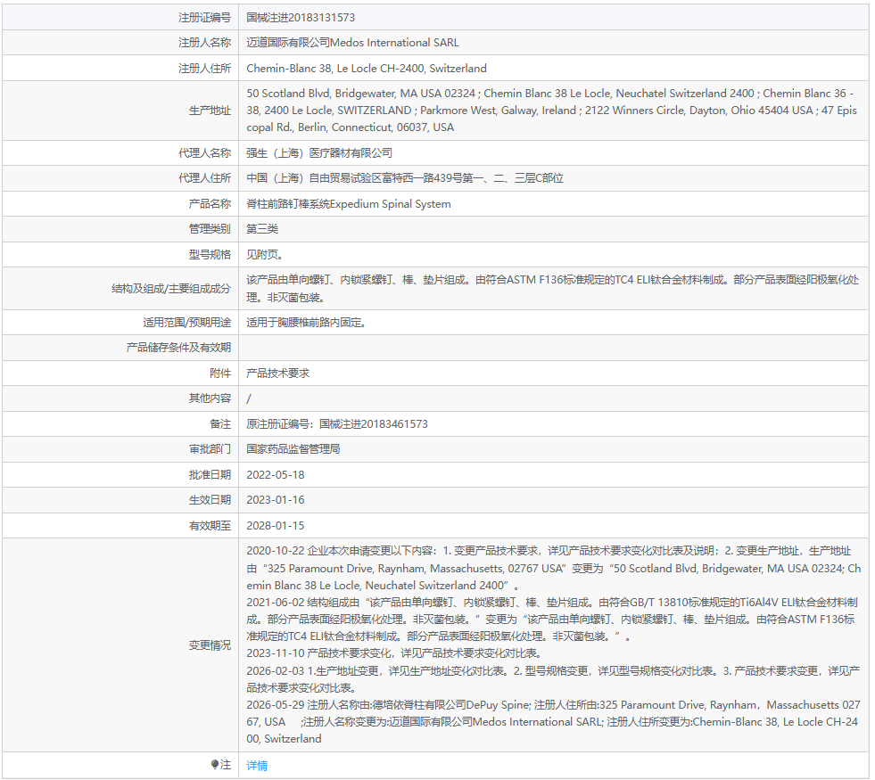Viewport: 875px width, 780px height.
Task: Click approval date 2022-05-18
Action: 276,474
